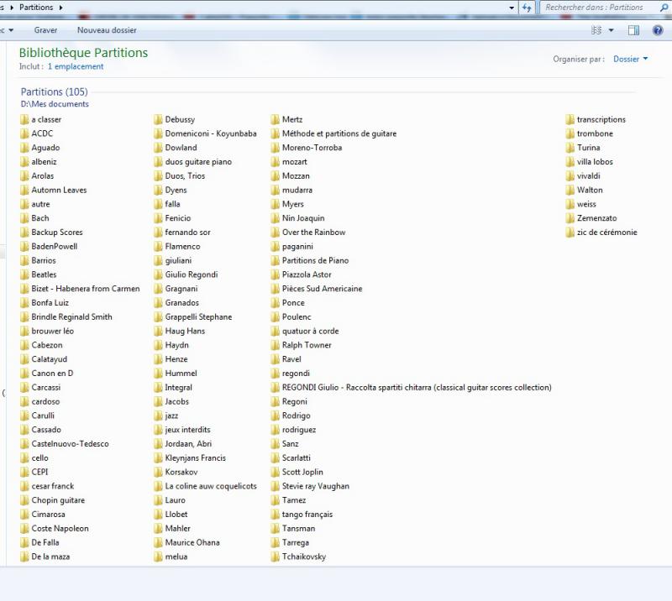The width and height of the screenshot is (672, 601).
Task: Select the Debussy folder icon
Action: click(158, 119)
